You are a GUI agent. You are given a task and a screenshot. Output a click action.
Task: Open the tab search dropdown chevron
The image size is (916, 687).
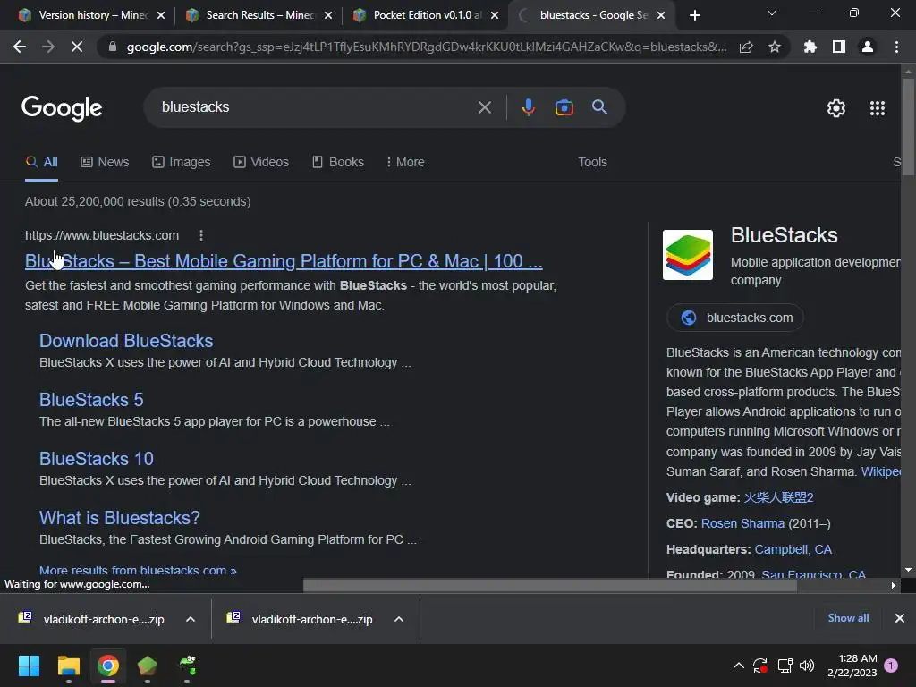(x=772, y=13)
